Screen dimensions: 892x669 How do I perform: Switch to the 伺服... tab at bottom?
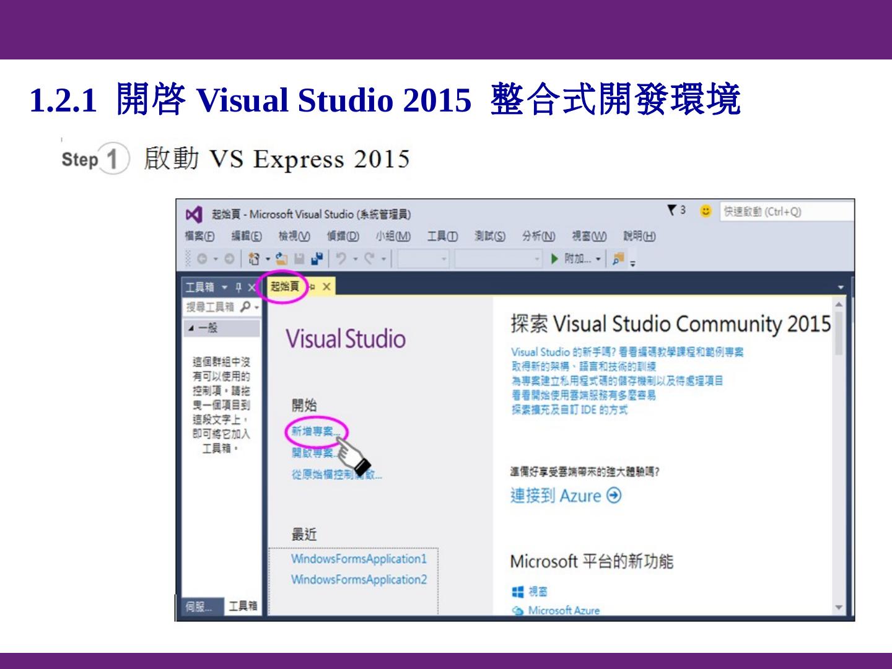199,606
